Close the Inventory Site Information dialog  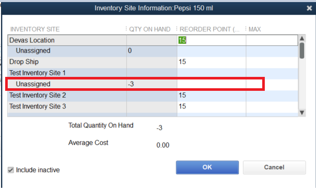tap(309, 8)
